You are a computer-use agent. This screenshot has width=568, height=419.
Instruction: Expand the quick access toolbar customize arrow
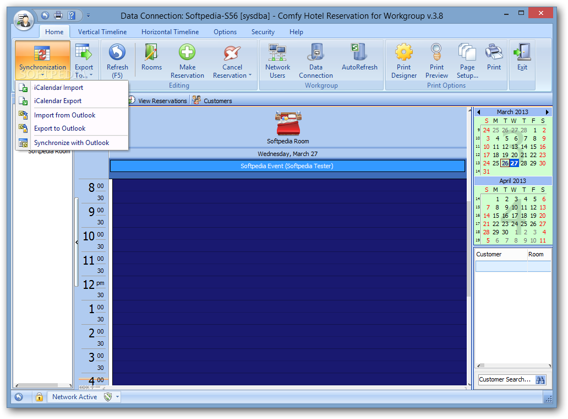tap(89, 15)
